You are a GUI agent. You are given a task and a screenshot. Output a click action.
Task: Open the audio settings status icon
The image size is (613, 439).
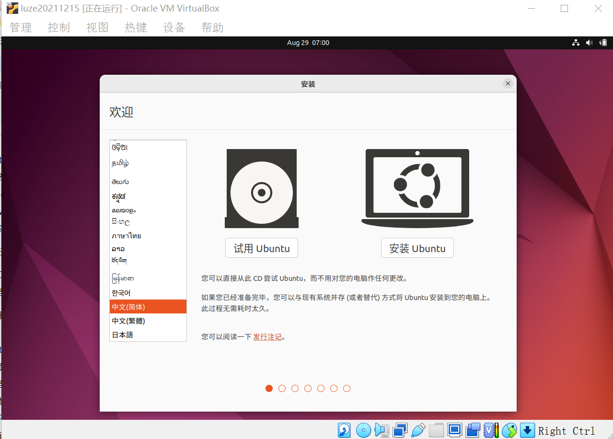tap(382, 430)
